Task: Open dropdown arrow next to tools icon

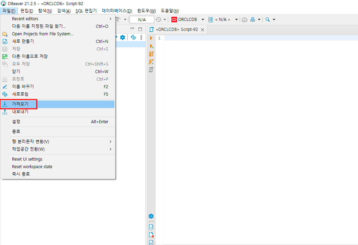Action: tap(259, 20)
